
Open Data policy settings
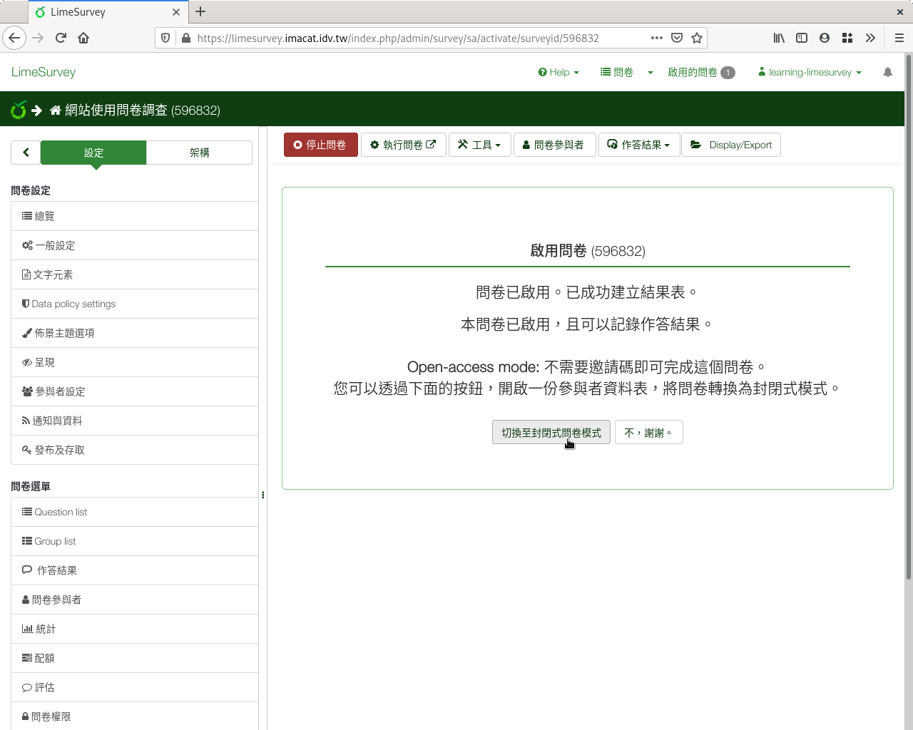coord(135,304)
